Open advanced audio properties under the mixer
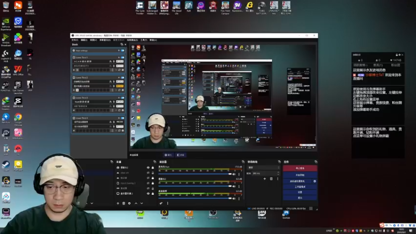 (161, 203)
